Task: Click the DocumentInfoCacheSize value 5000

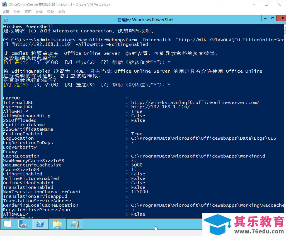Action: coord(137,165)
